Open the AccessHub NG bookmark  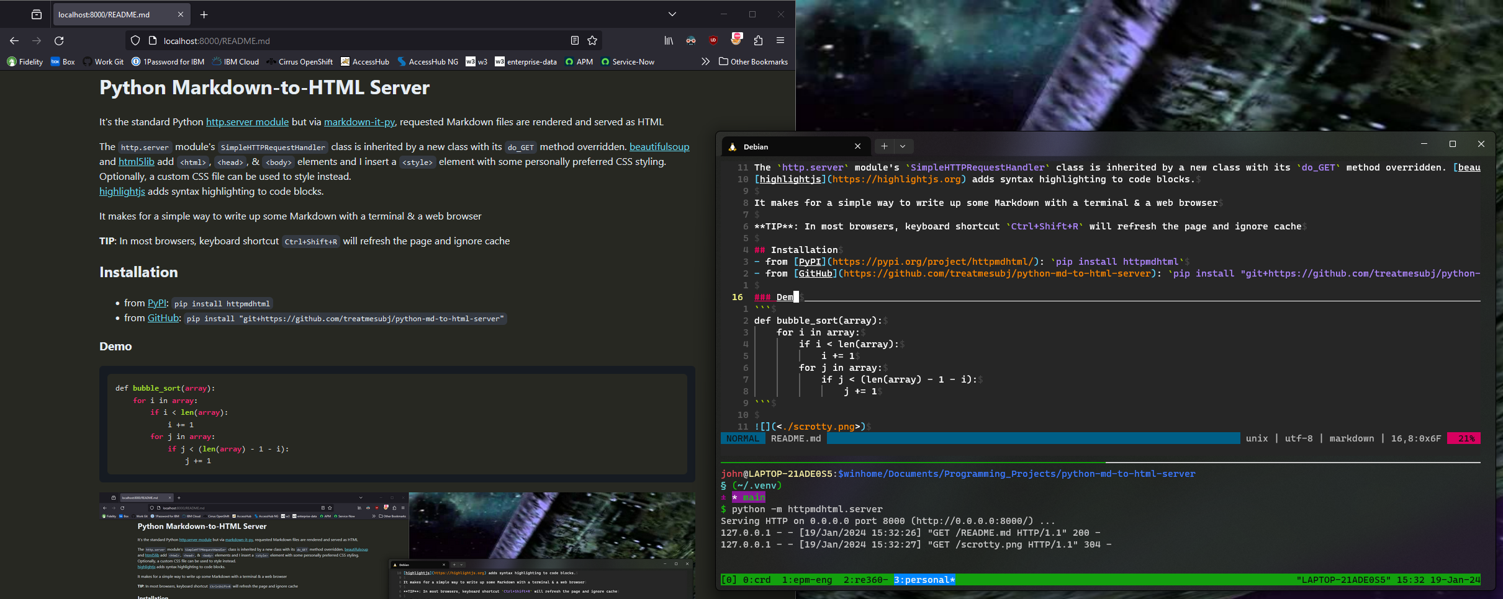(427, 62)
